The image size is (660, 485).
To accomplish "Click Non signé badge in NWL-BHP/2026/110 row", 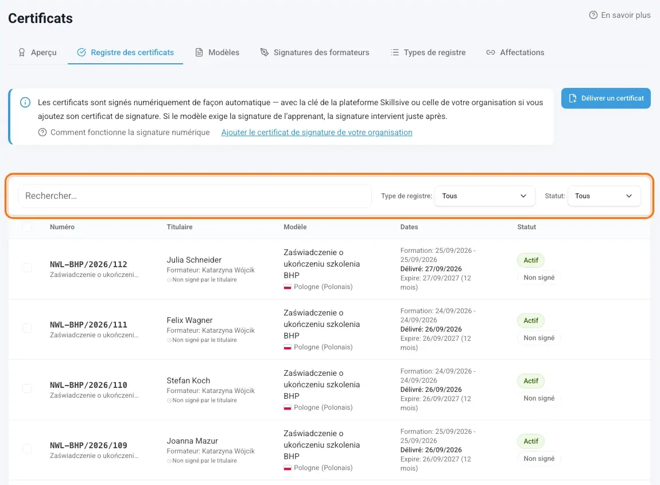I will tap(539, 398).
